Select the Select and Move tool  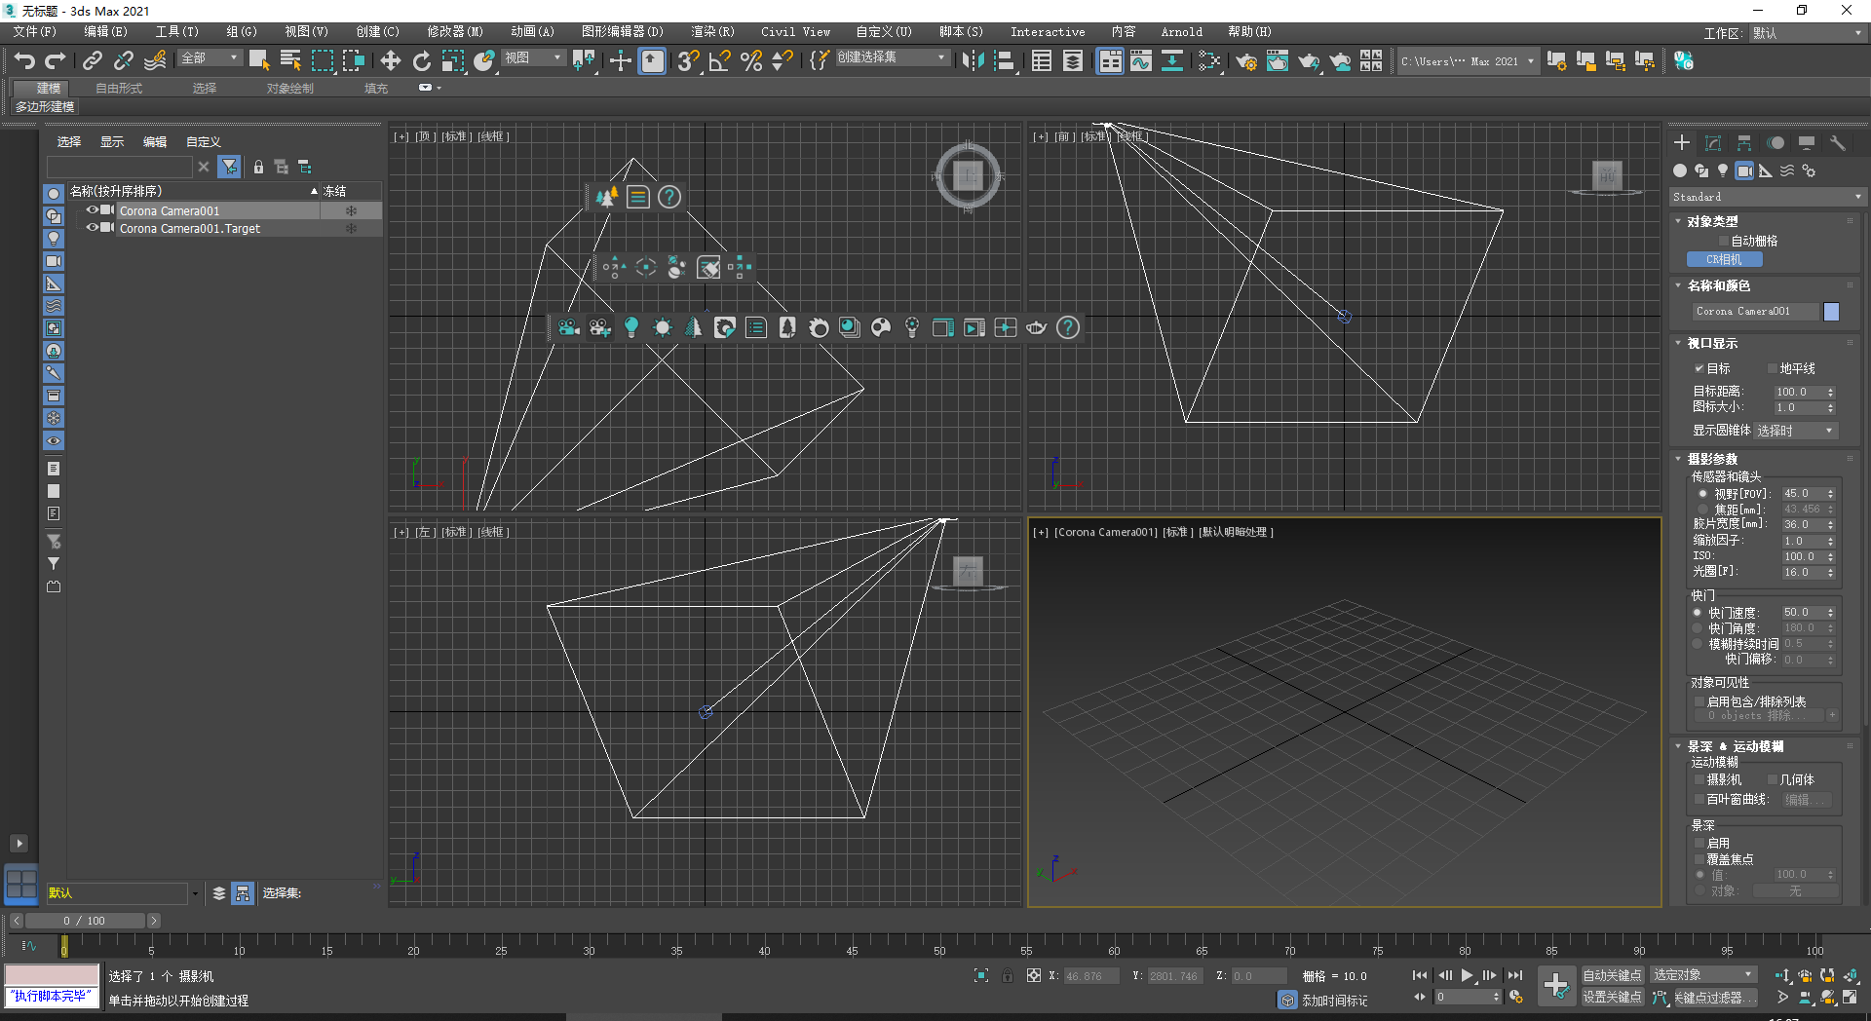coord(391,60)
